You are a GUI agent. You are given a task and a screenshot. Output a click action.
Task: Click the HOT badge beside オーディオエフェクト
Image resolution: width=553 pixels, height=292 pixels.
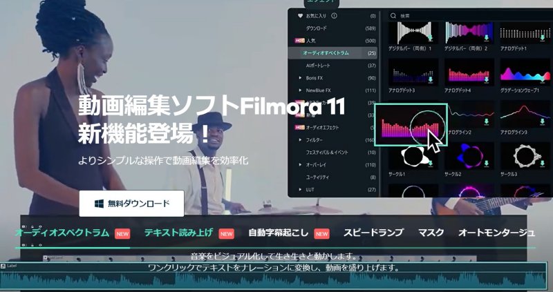300,128
